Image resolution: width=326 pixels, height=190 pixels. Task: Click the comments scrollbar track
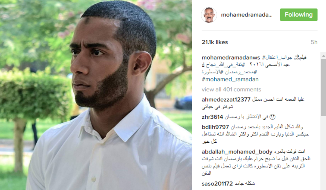(324, 152)
